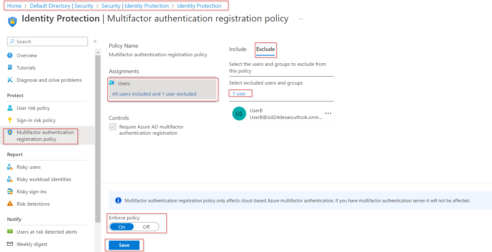Image resolution: width=492 pixels, height=252 pixels.
Task: Click the 1 user link
Action: point(239,93)
